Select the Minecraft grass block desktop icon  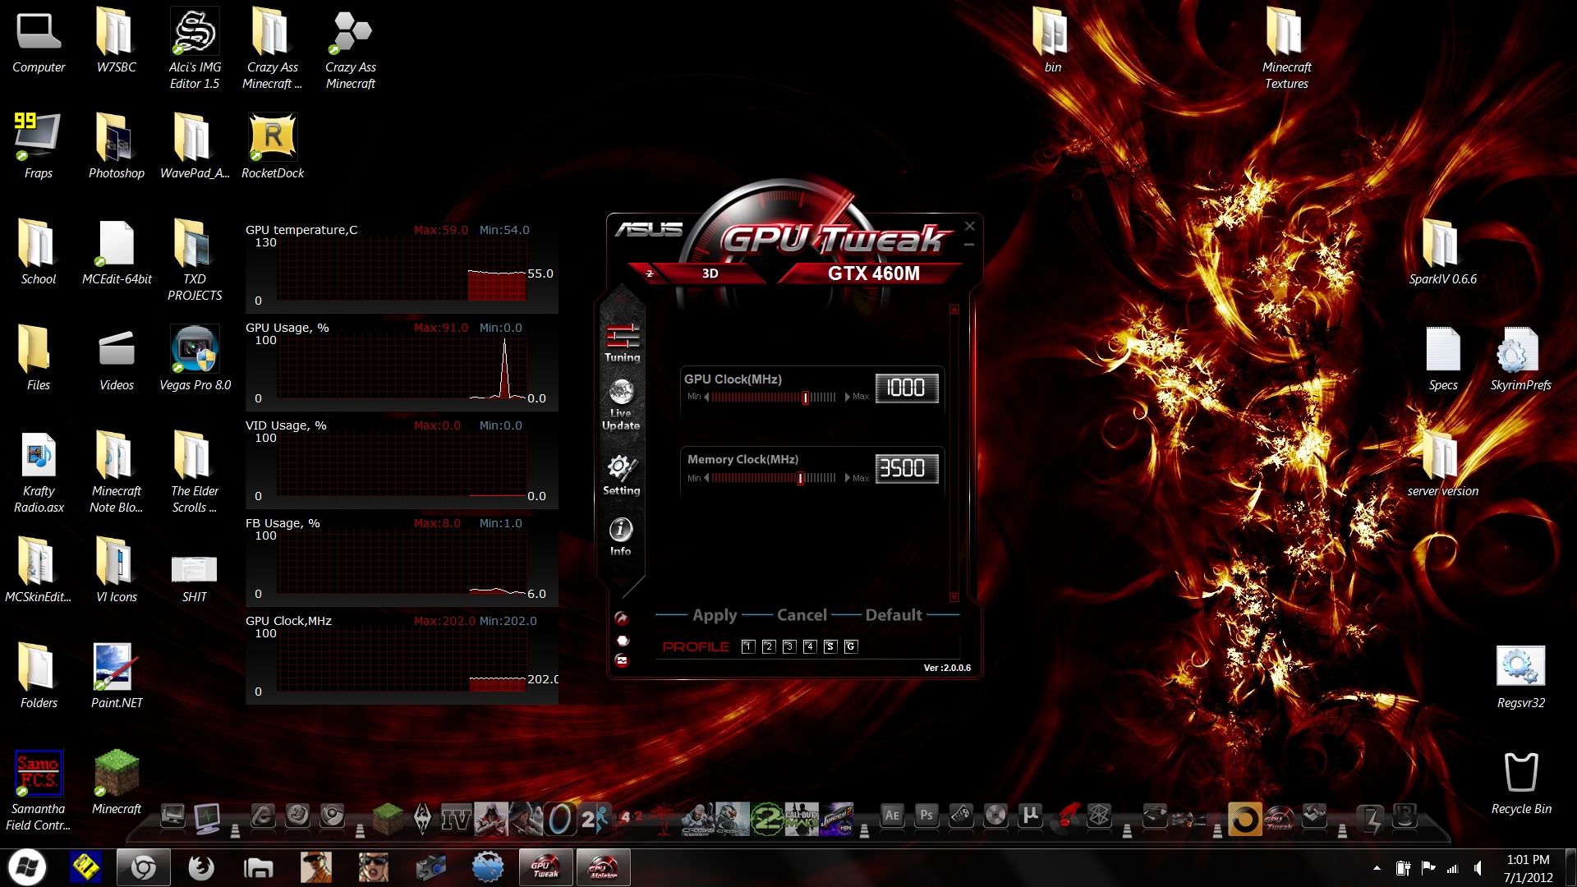click(x=117, y=781)
